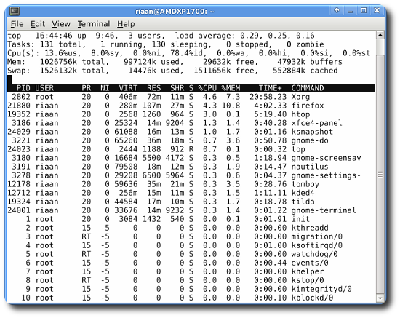Click the ksnapshot process name
400x318 pixels.
[x=312, y=132]
